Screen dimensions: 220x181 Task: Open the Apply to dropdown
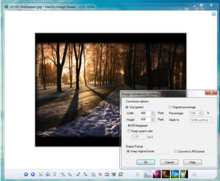click(x=202, y=120)
